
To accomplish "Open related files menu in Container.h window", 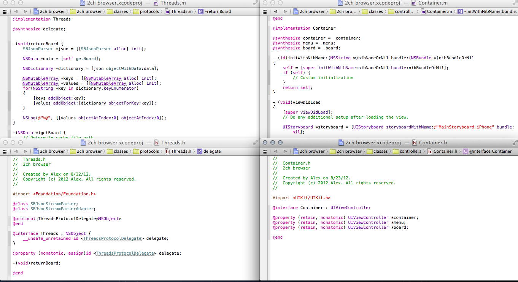I will coord(265,151).
